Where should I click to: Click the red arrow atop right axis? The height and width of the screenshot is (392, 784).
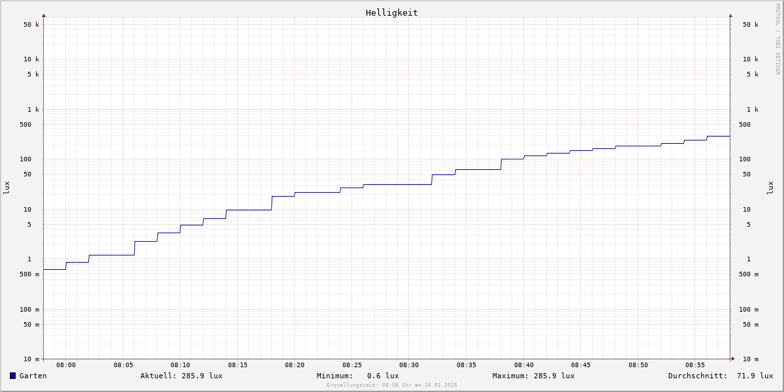(730, 15)
